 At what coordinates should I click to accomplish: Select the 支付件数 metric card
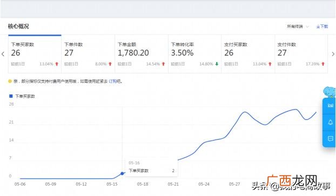click(301, 54)
